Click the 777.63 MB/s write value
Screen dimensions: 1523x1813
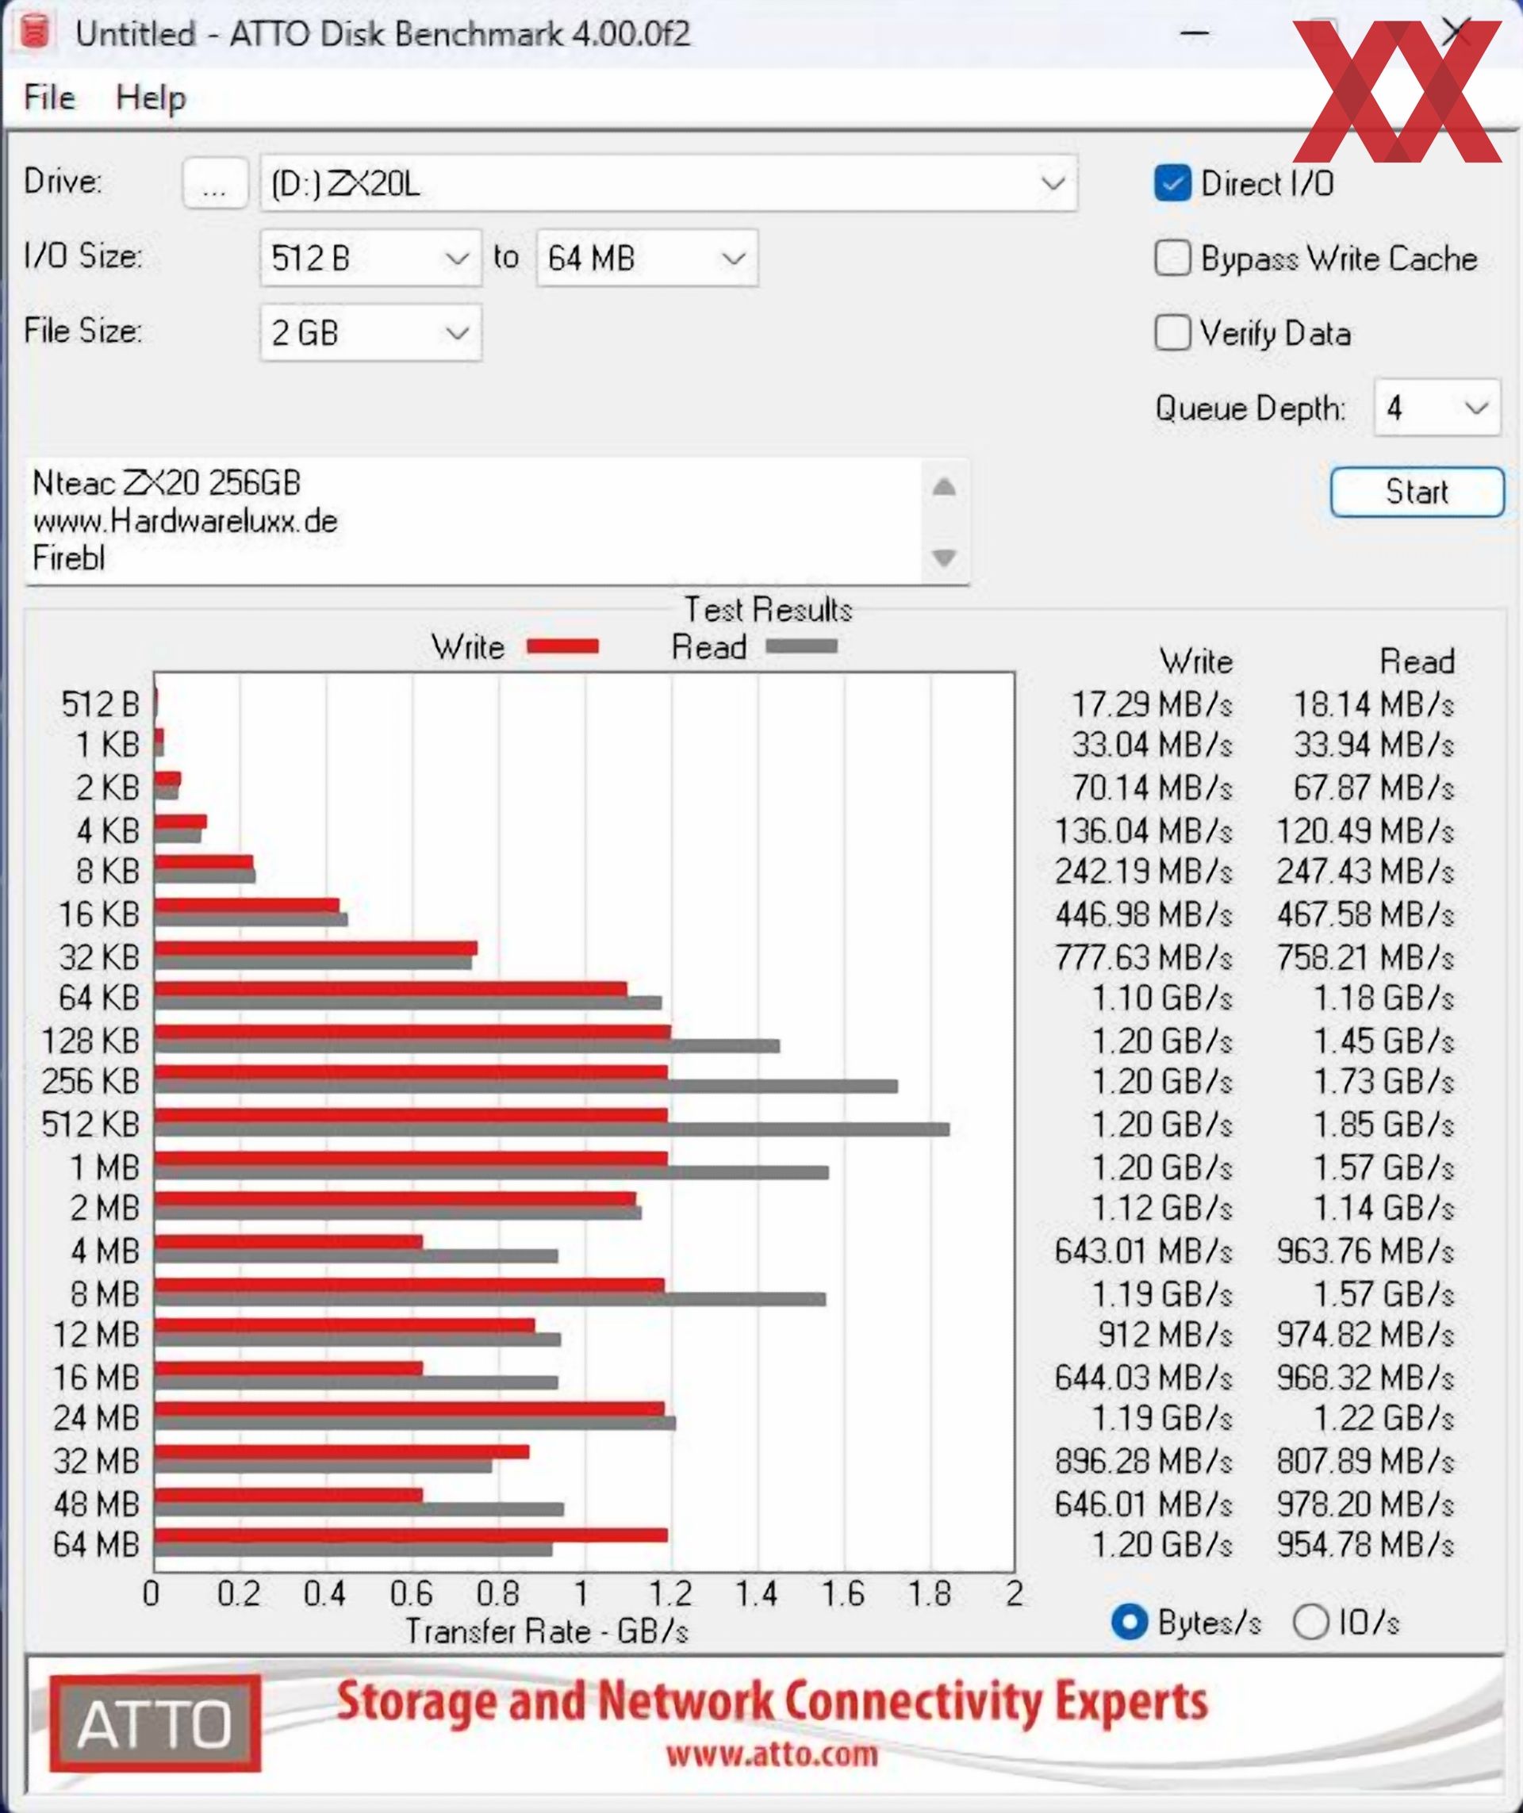coord(1143,956)
